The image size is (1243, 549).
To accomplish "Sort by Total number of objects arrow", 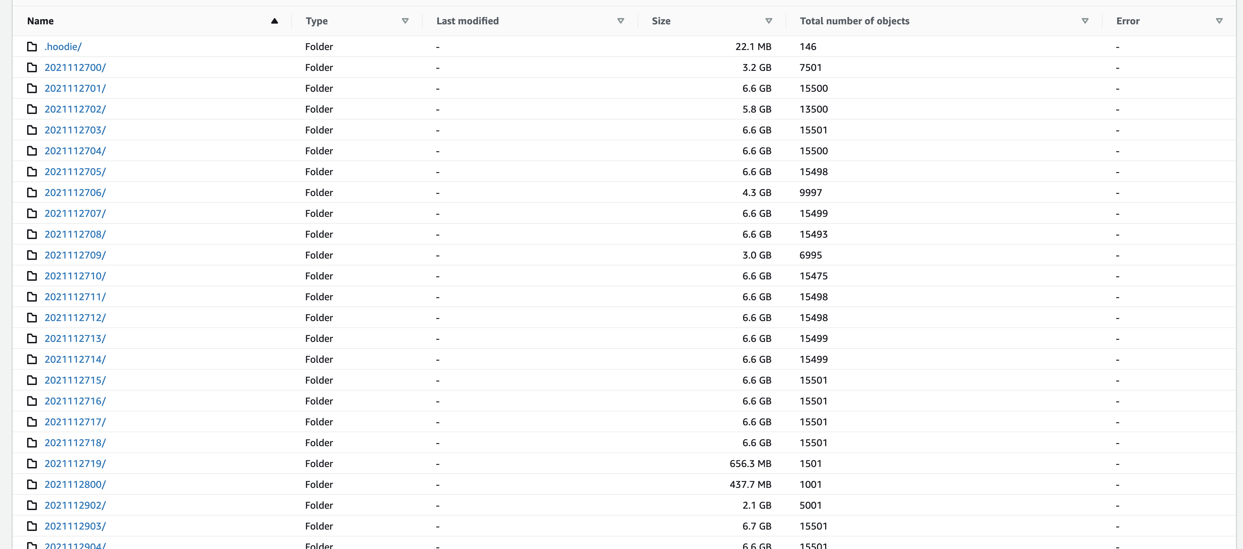I will (x=1085, y=21).
